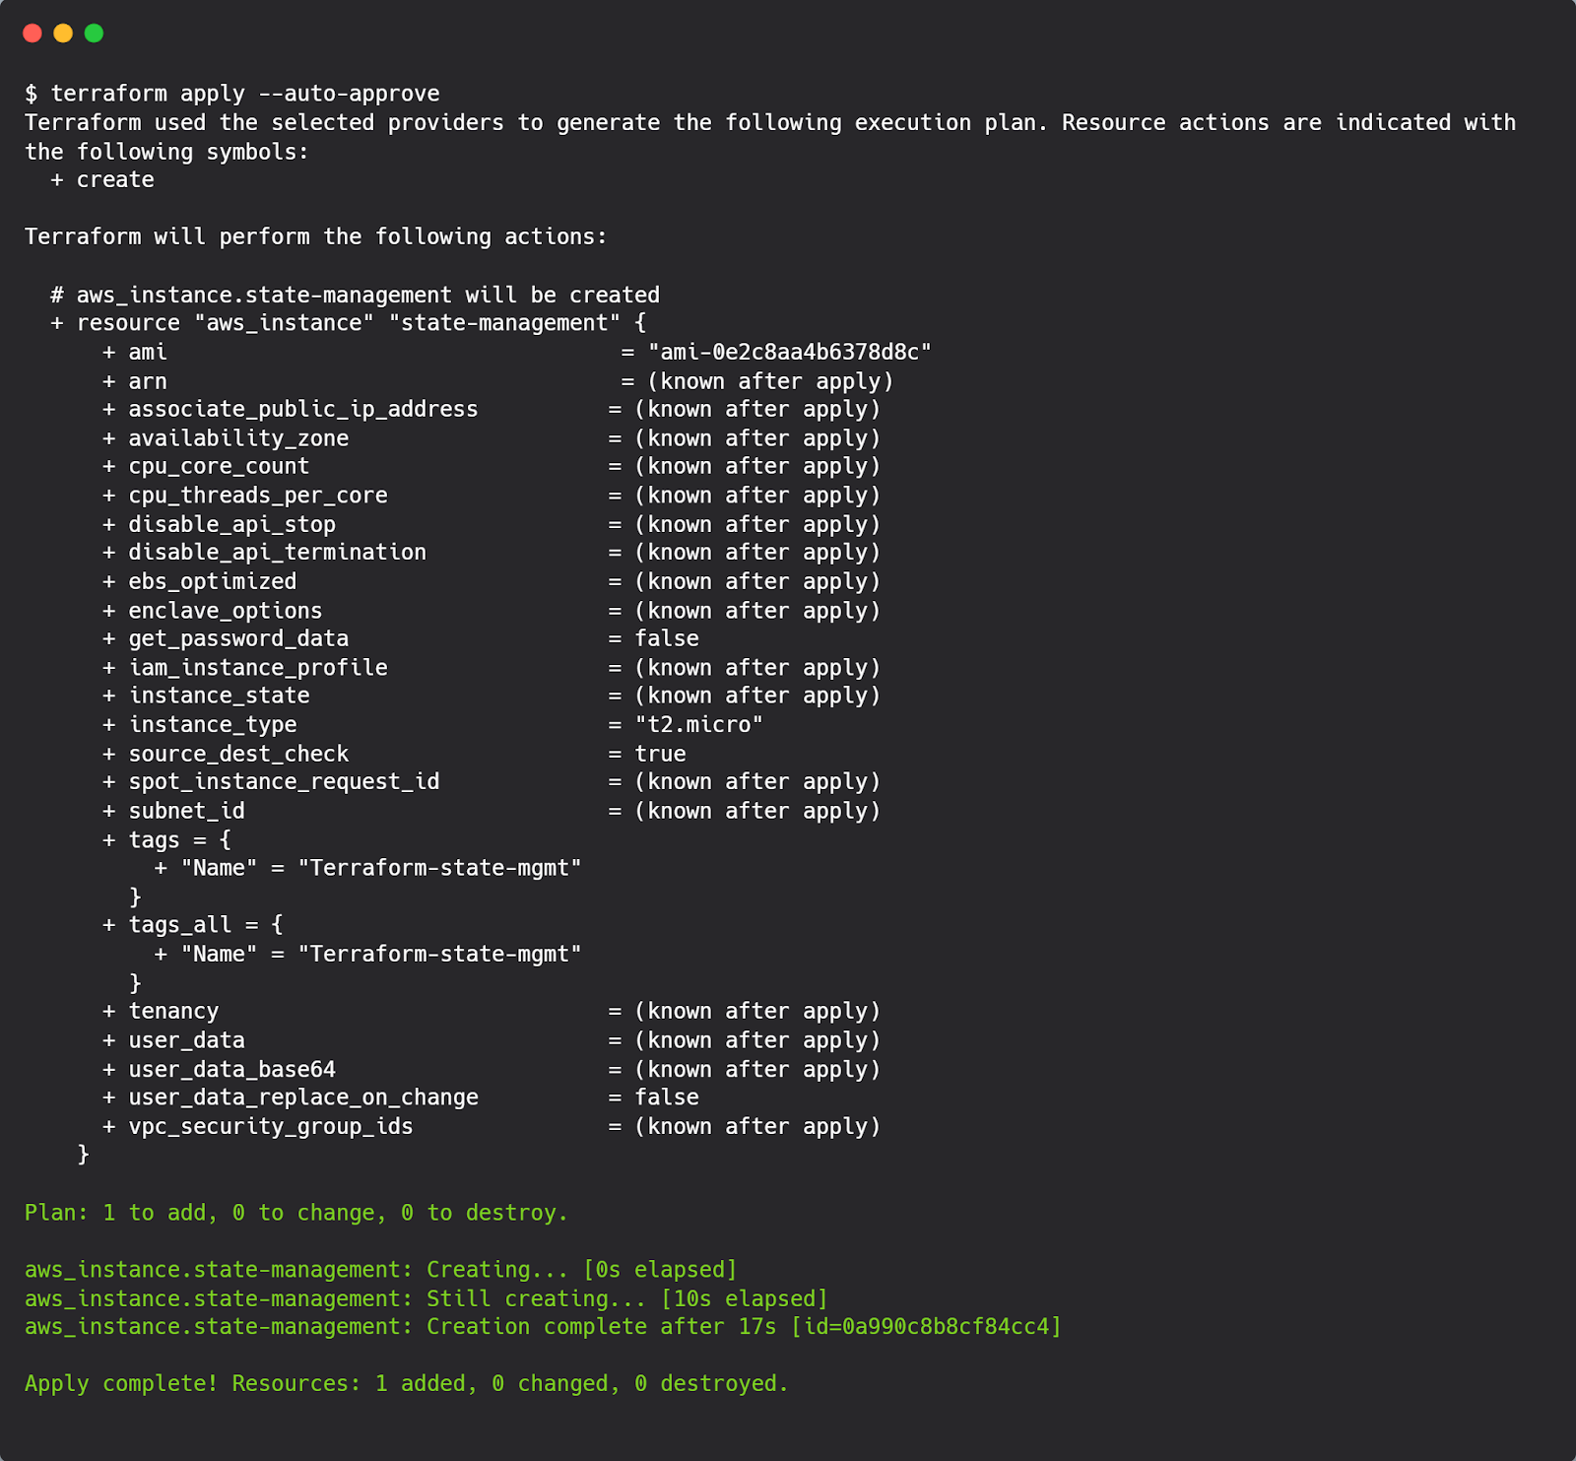Click 'enclave_options' attribute

pos(226,612)
